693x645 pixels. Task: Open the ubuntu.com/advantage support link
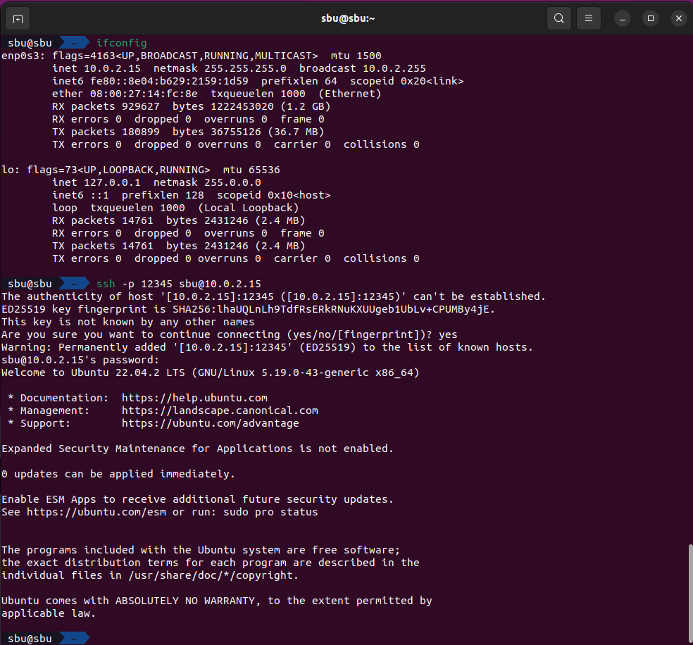pyautogui.click(x=210, y=423)
